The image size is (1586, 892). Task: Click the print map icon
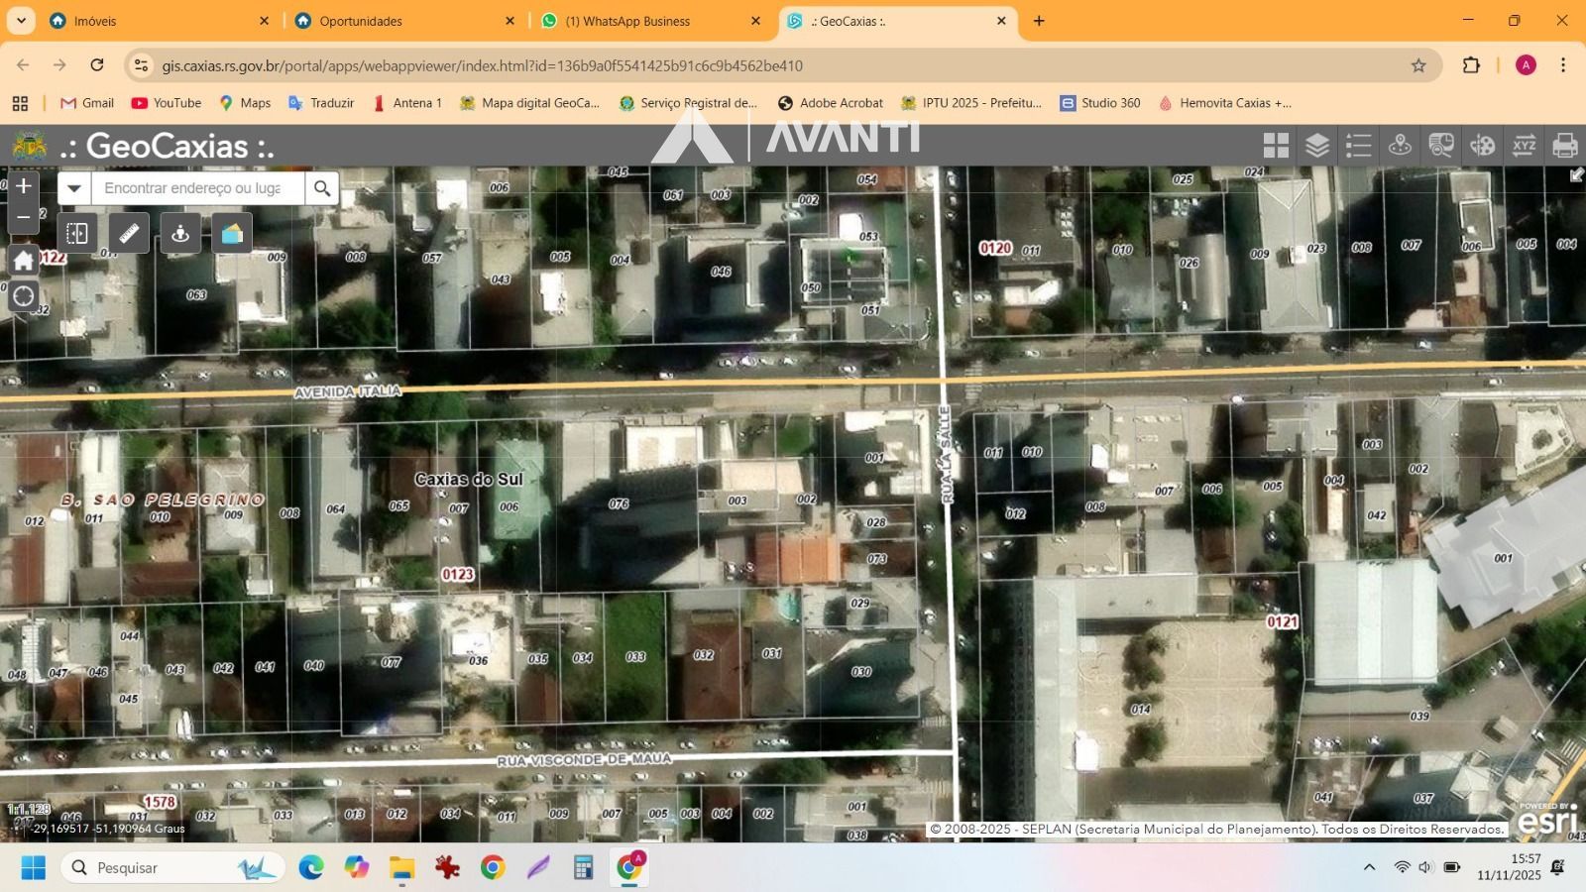[x=1565, y=146]
